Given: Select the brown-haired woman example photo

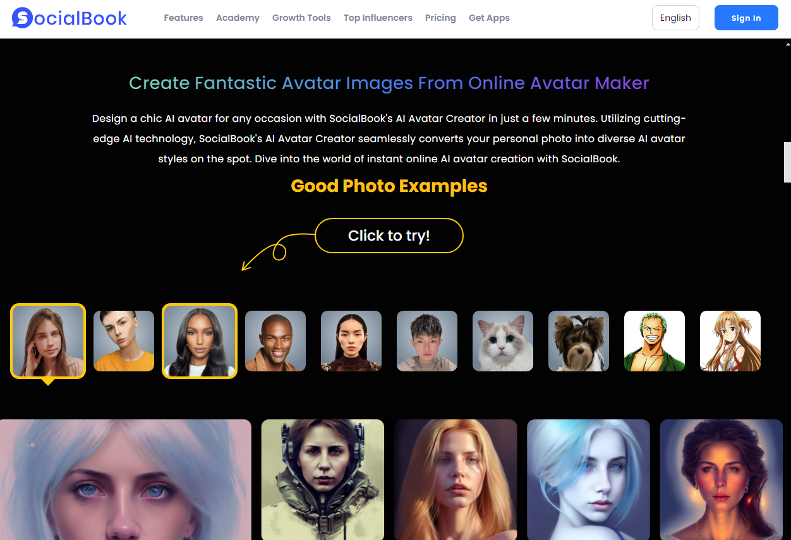Looking at the screenshot, I should pyautogui.click(x=48, y=341).
